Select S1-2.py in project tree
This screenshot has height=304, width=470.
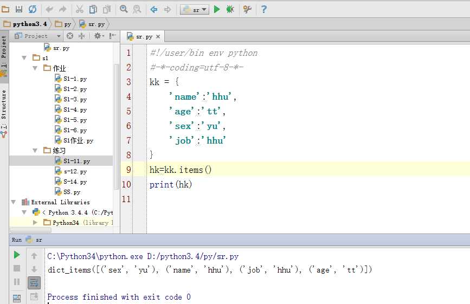coord(71,89)
